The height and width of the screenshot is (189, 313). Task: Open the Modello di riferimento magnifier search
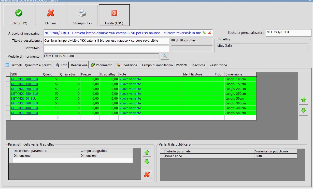coord(165,56)
